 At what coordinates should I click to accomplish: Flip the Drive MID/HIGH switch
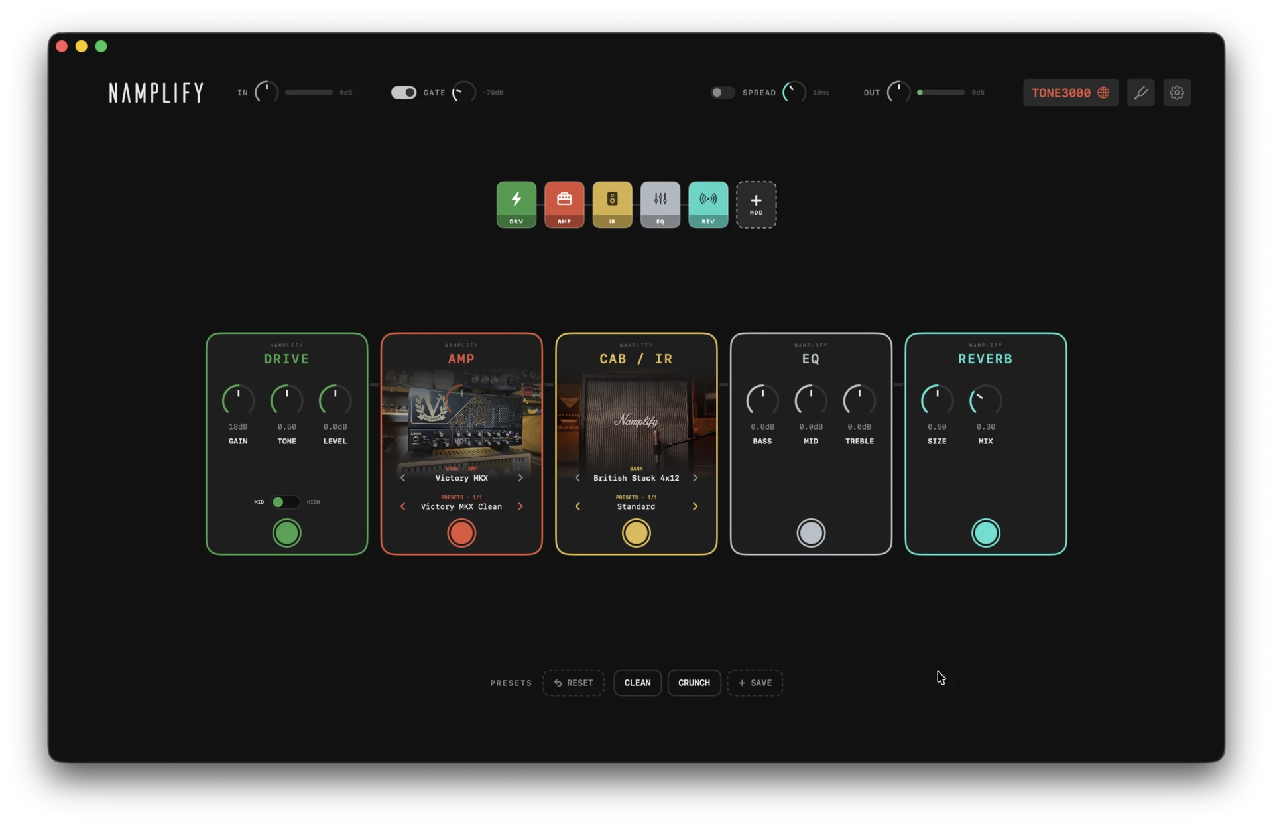point(286,502)
